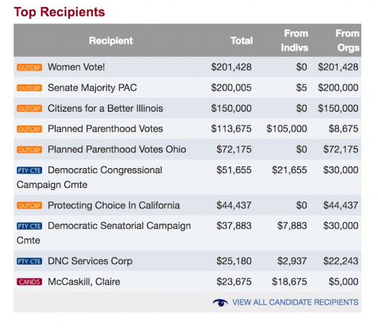Viewport: 378px width, 330px height.
Task: Open View All Candidate Recipients link
Action: coord(295,302)
